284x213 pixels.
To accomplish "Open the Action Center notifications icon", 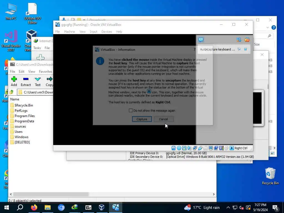I will tap(275, 208).
